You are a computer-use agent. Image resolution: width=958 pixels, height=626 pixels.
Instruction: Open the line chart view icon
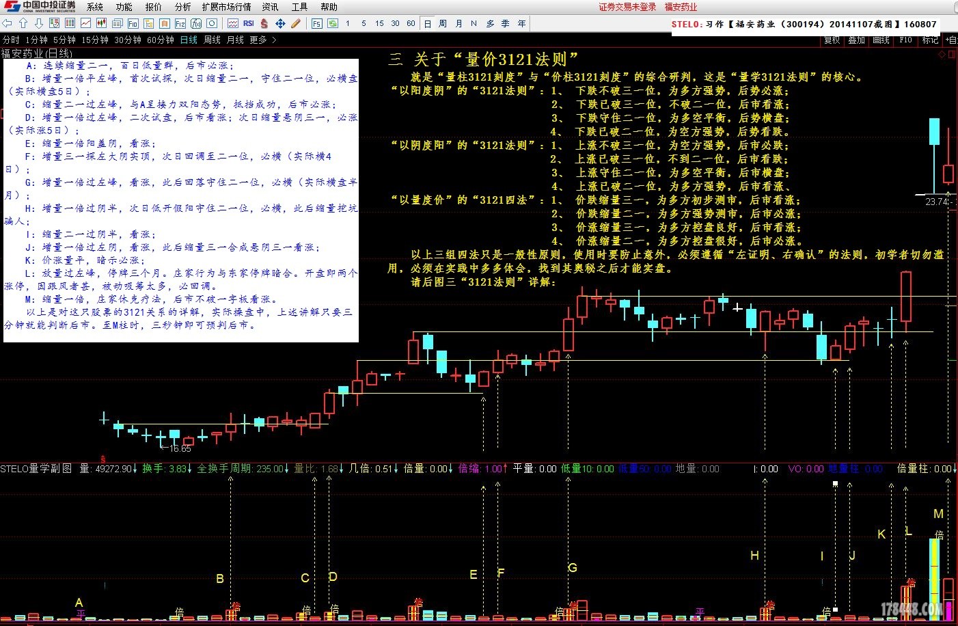pyautogui.click(x=85, y=23)
